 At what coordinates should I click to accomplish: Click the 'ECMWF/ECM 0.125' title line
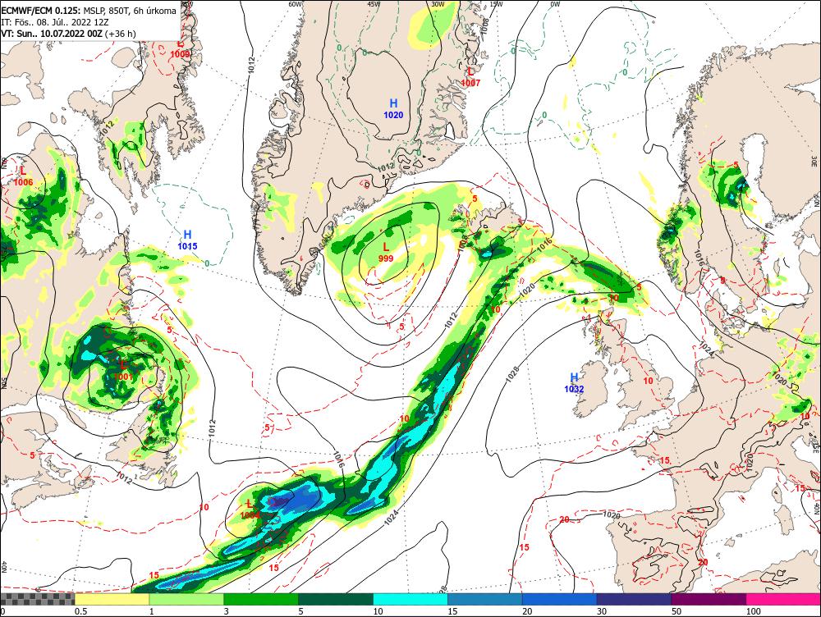pos(89,10)
